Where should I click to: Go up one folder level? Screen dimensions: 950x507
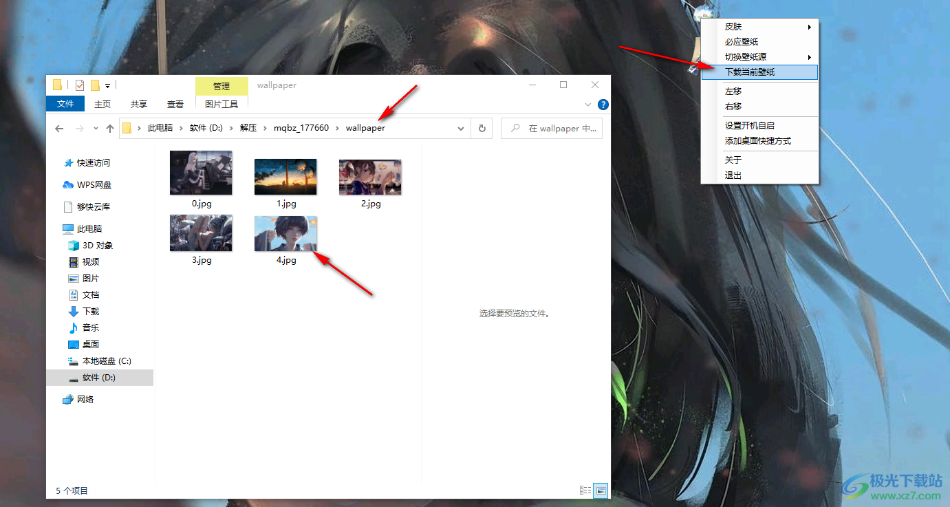click(110, 129)
